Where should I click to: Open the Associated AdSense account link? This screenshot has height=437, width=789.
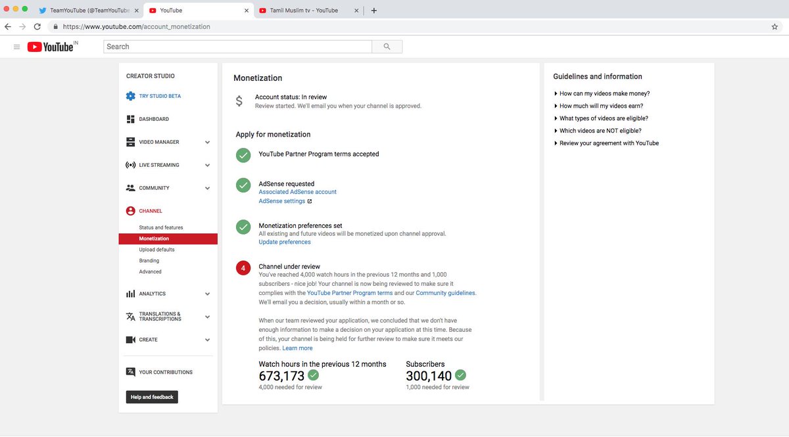click(298, 192)
